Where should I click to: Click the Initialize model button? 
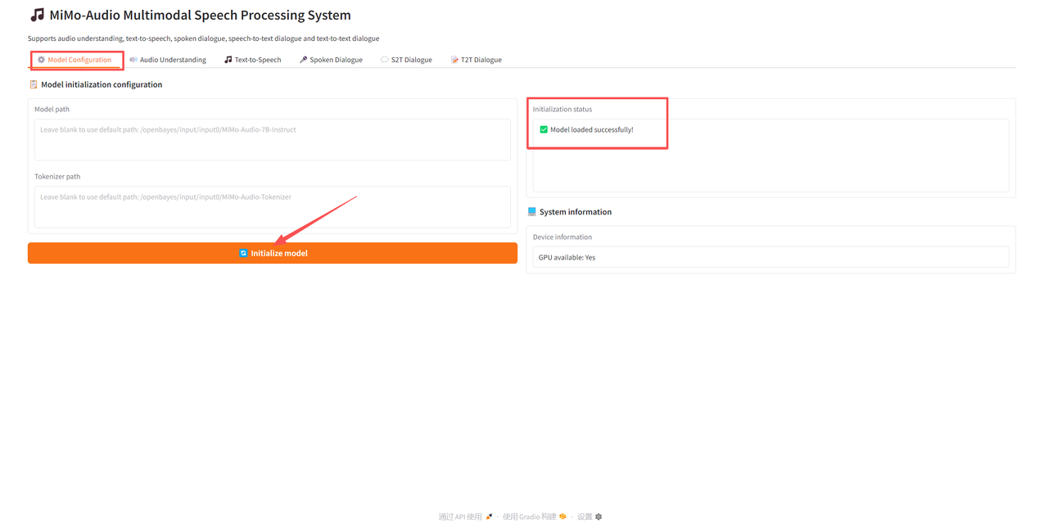point(273,253)
